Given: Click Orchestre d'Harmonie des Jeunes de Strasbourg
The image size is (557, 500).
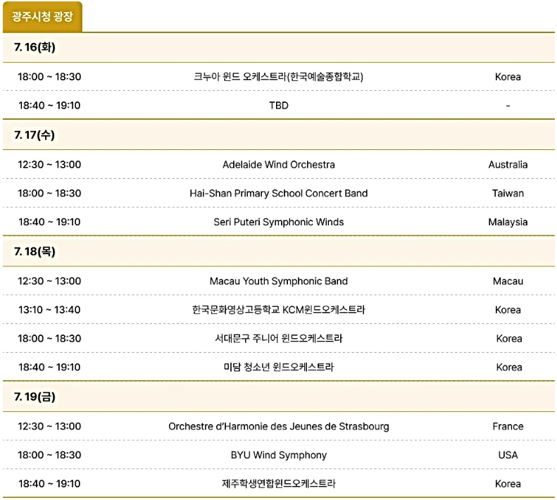Looking at the screenshot, I should [279, 426].
